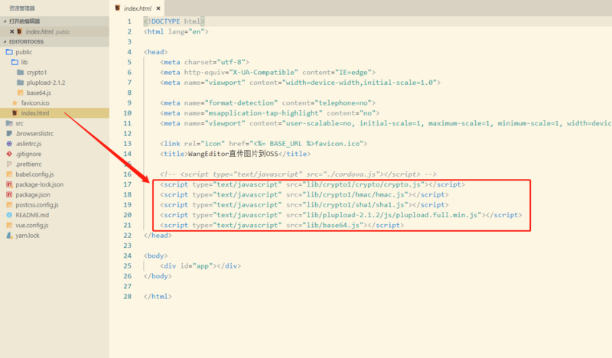The height and width of the screenshot is (358, 612).
Task: Click the .prettierrc file icon
Action: 9,164
